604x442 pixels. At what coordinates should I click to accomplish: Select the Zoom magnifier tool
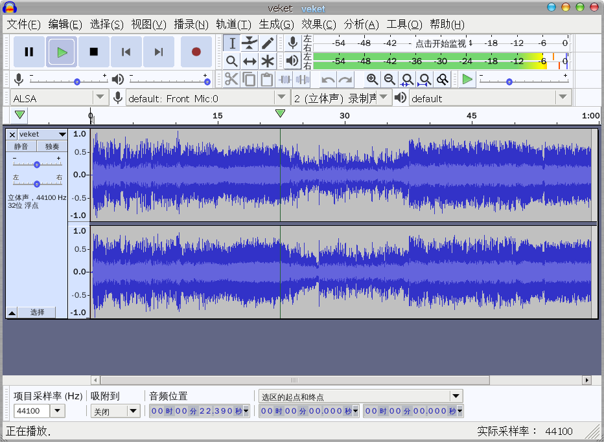[x=232, y=61]
